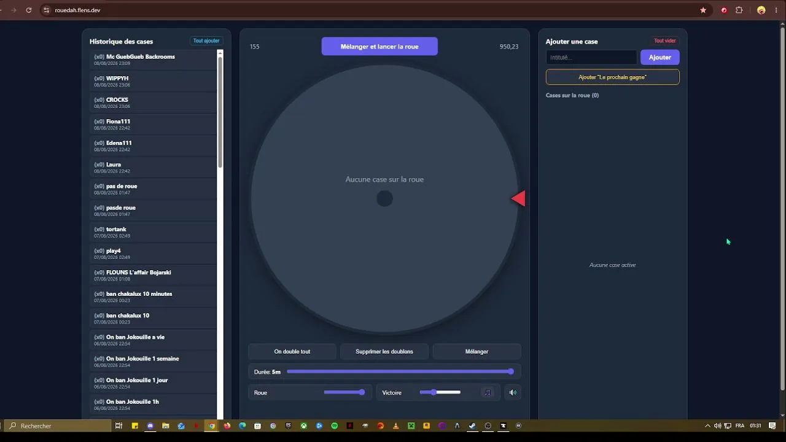Image resolution: width=786 pixels, height=442 pixels.
Task: Click the wheel's center hub
Action: click(384, 199)
